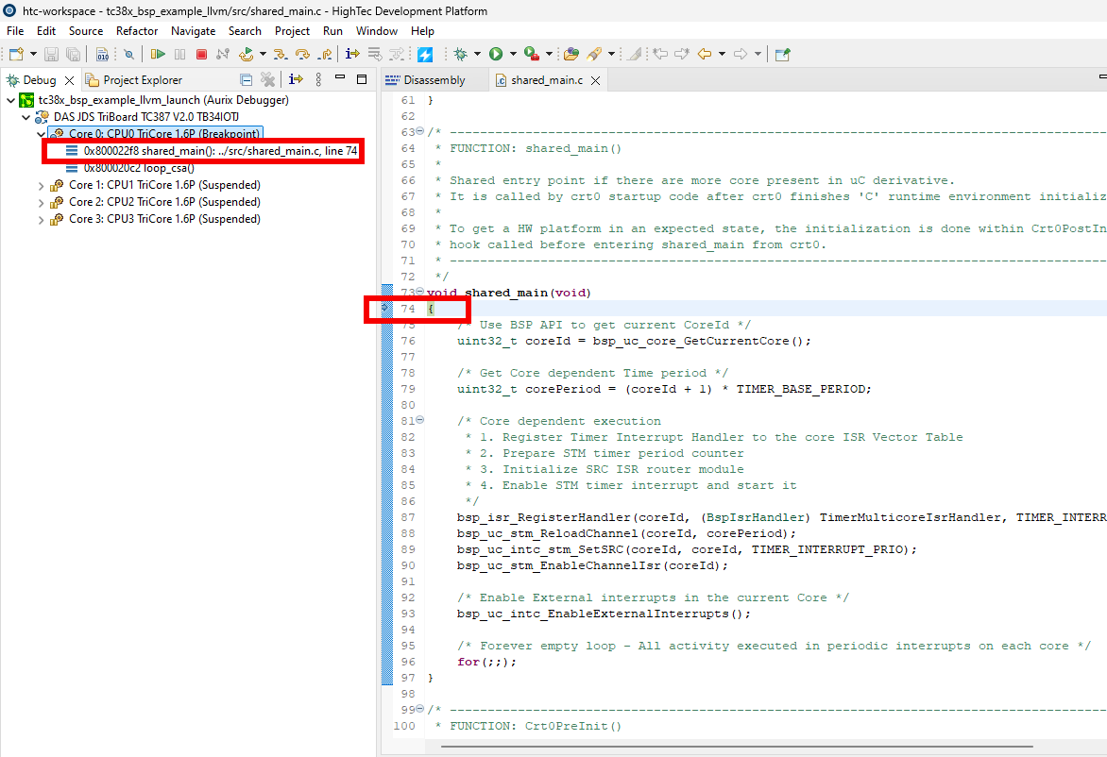
Task: Toggle breakpoint marker at line 74
Action: coord(385,309)
